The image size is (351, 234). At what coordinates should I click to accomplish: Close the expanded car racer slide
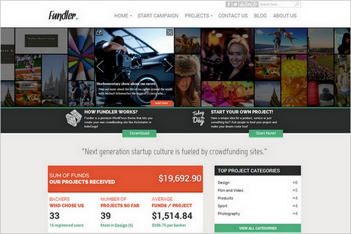coord(170,32)
